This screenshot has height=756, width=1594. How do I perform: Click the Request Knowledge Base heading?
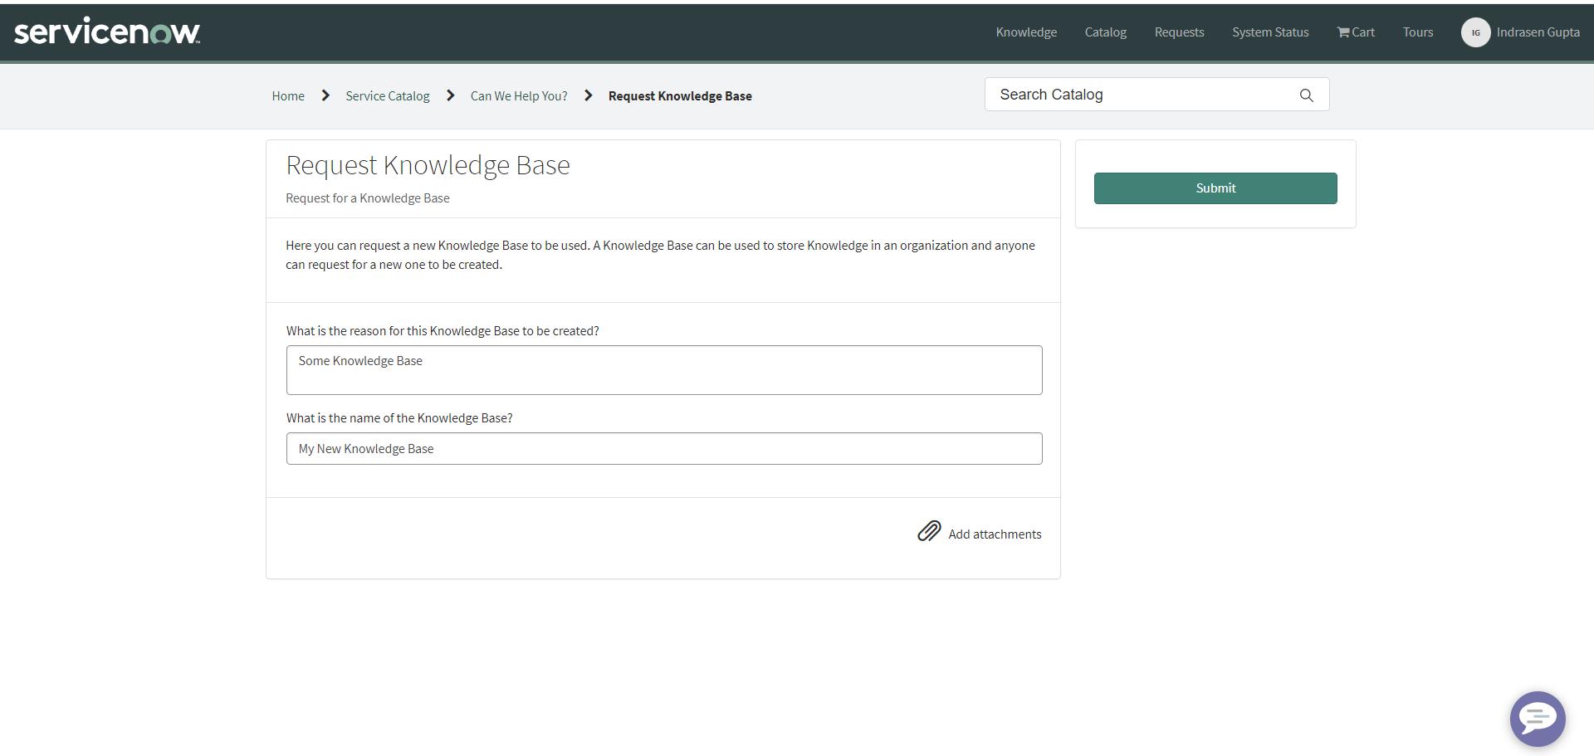(428, 165)
